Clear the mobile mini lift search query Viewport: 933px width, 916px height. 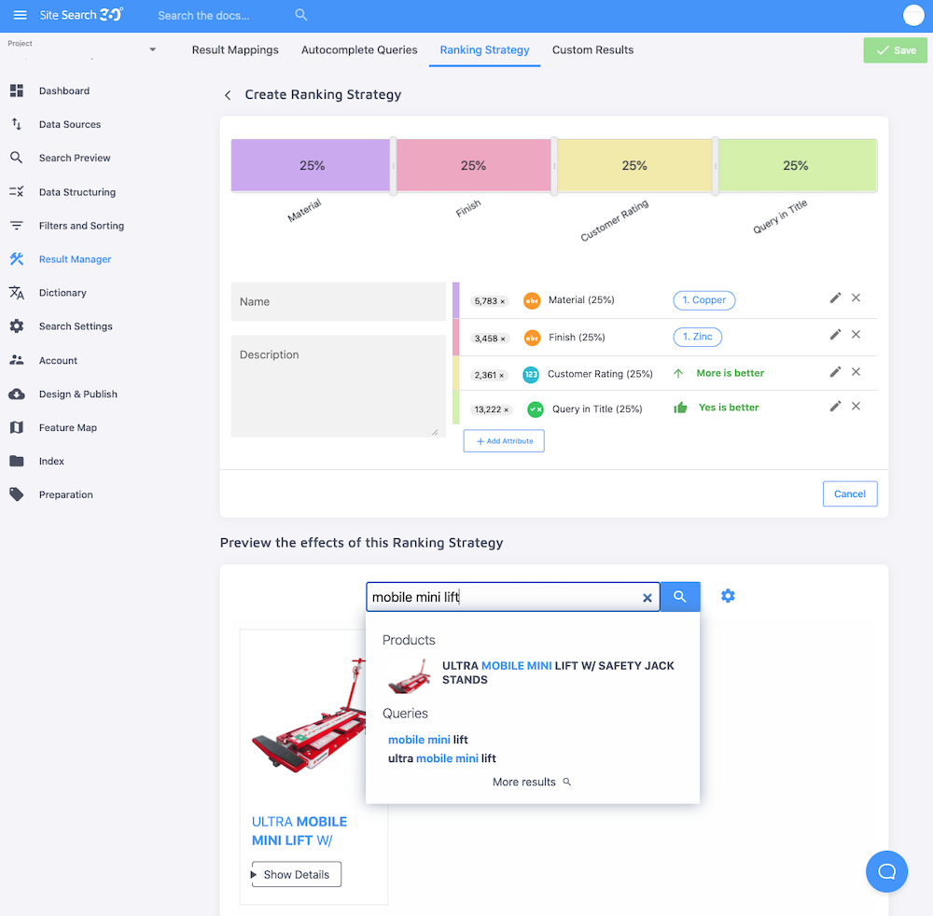pos(647,597)
